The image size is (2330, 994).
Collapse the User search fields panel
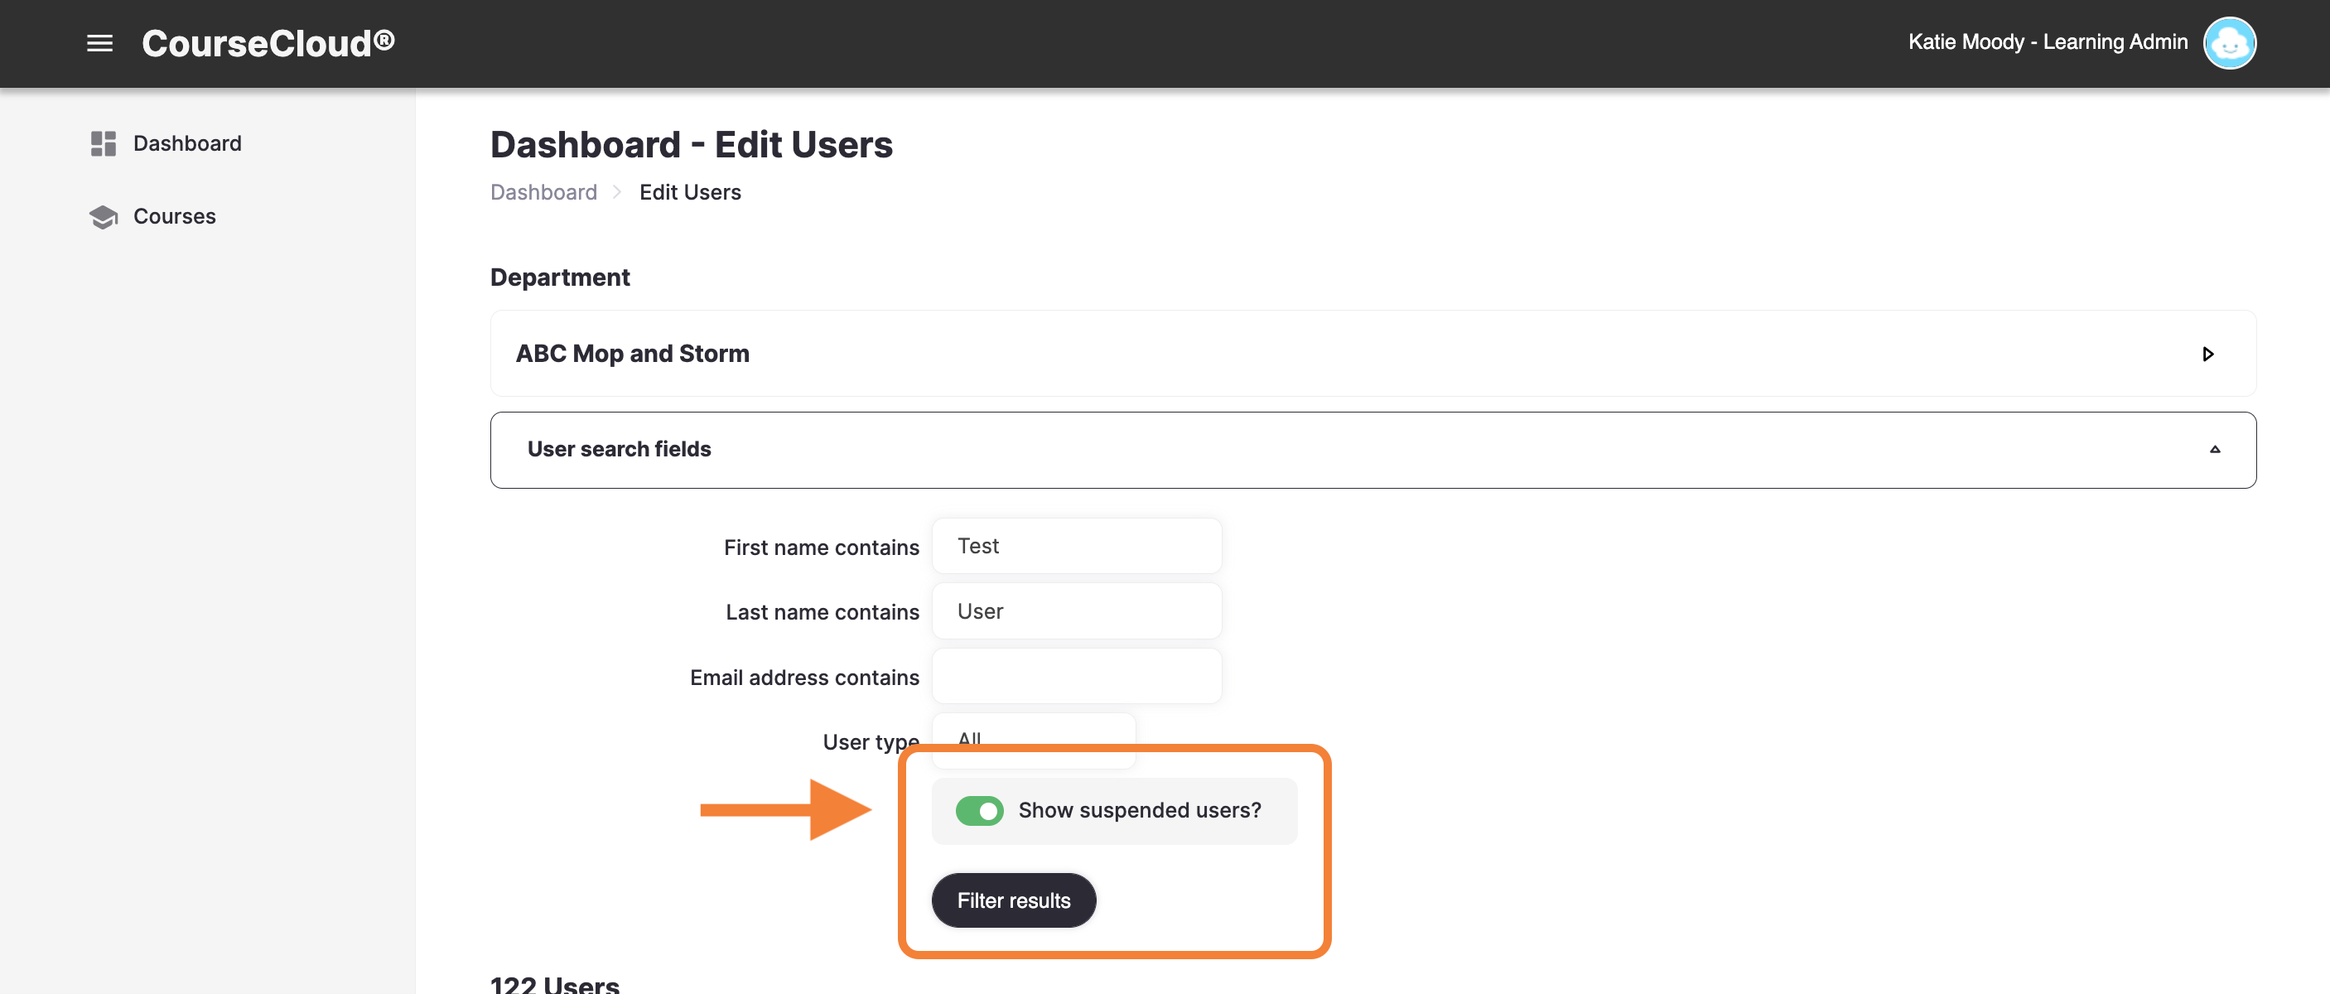(2214, 450)
